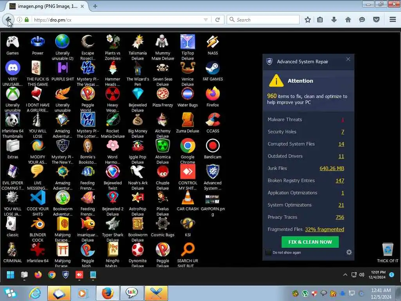Open the Pizza Frenzy icon
The width and height of the screenshot is (401, 301).
(x=163, y=94)
